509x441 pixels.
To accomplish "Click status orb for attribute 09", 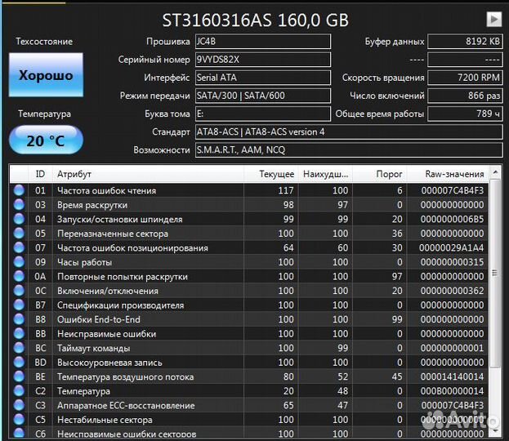I will (19, 262).
